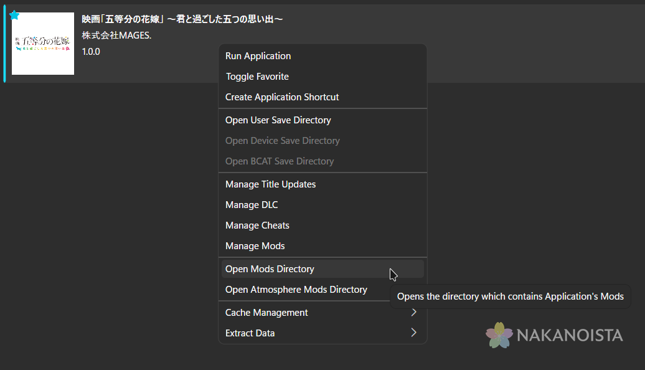Toggle Favorite for this game
Screen dimensions: 645x370
click(257, 77)
